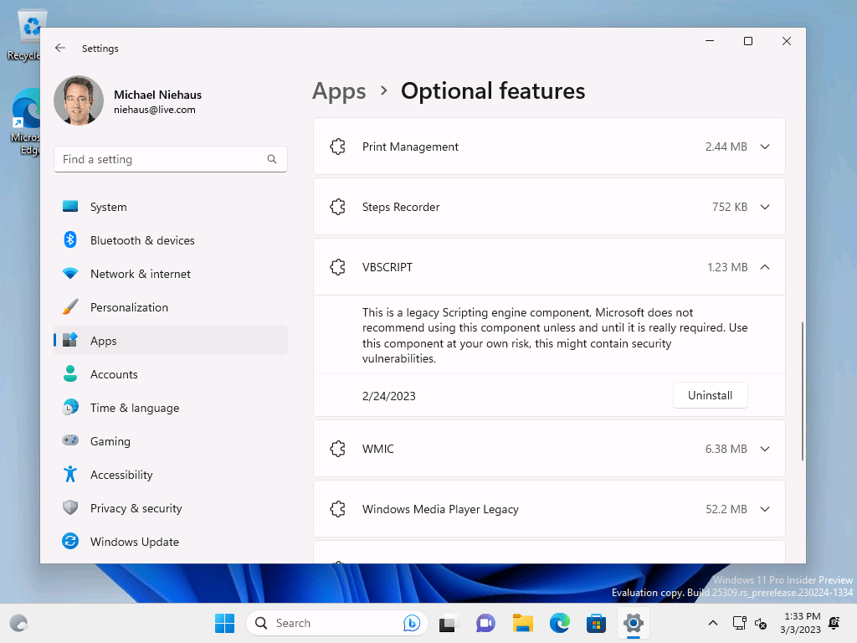Click the back arrow in Settings
857x643 pixels.
pos(59,48)
